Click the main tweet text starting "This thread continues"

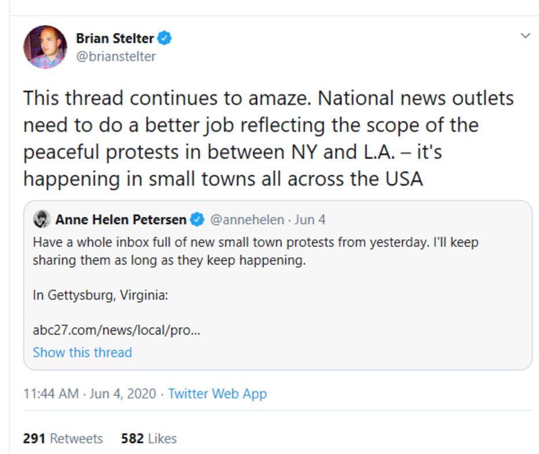tap(268, 138)
